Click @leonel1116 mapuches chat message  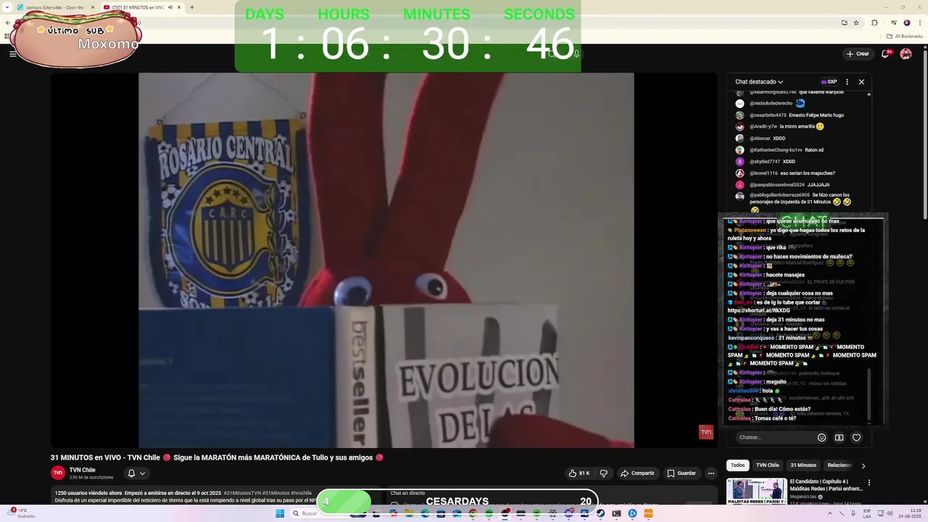(792, 173)
